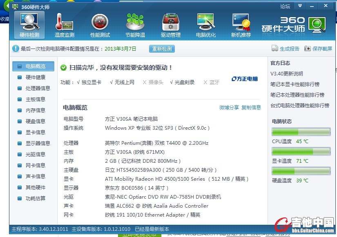This screenshot has height=237, width=337.
Task: Click the 复制信息 copy info link
Action: point(251,108)
